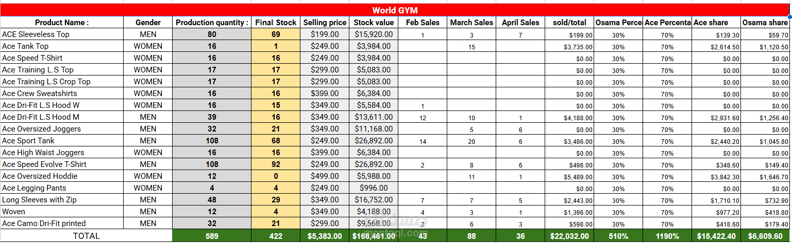Click the Woven product name cell

point(62,212)
